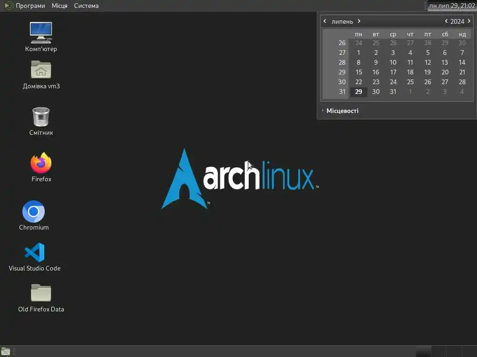
Task: Click July 20 in the calendar
Action: coord(445,72)
